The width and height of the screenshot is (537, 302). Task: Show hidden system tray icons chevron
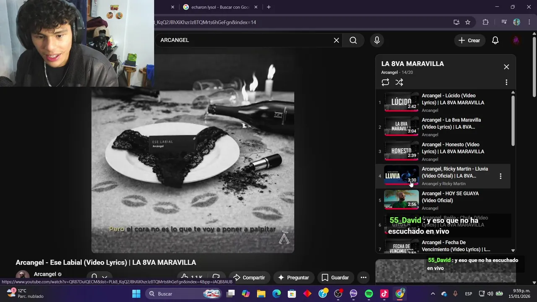pos(433,294)
